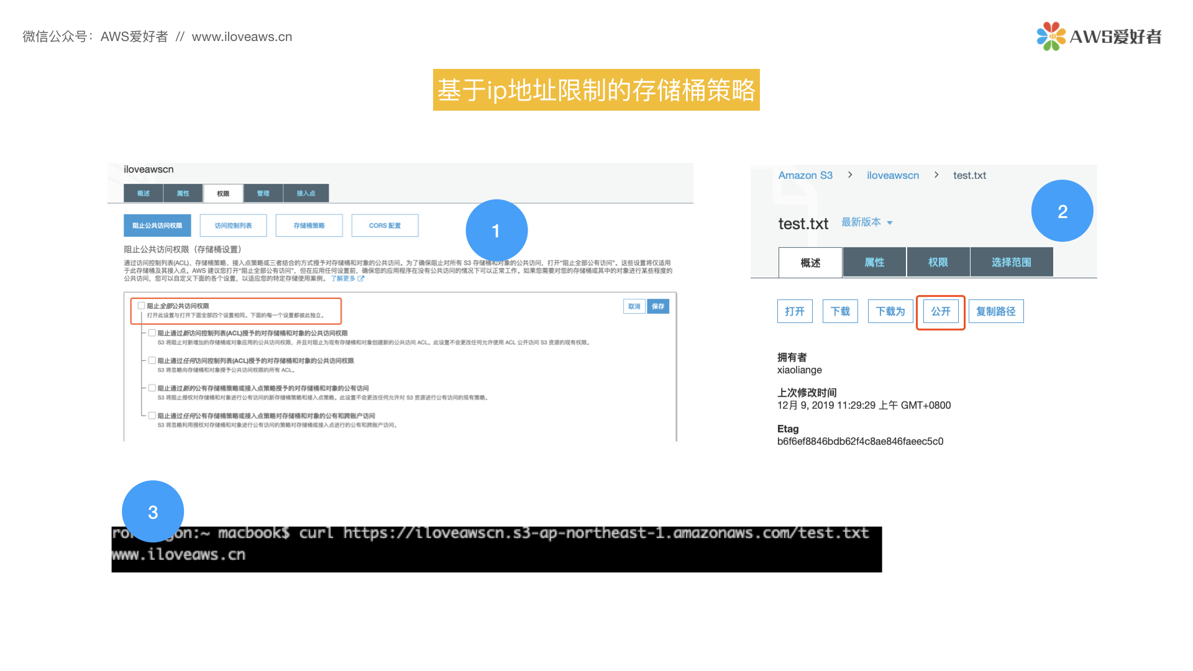Copy the object path using 复制路径
1193x671 pixels.
[x=995, y=311]
